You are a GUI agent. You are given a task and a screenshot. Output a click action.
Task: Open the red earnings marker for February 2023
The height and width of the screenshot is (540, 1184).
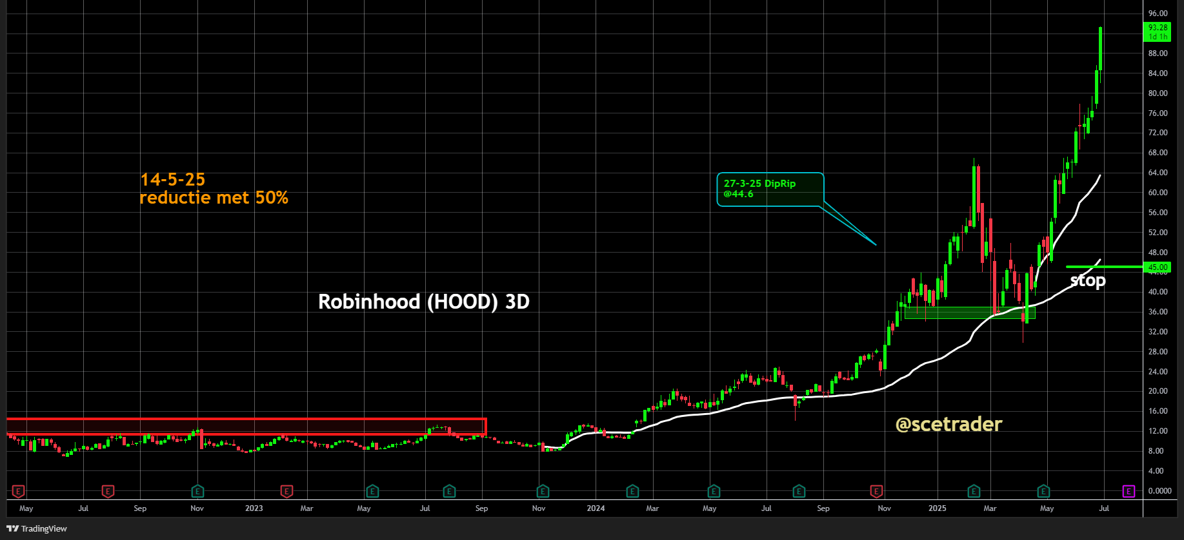coord(286,492)
